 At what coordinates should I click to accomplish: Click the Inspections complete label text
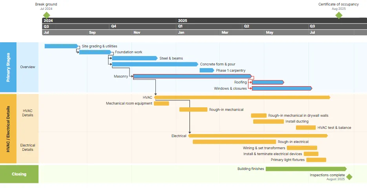point(327,175)
